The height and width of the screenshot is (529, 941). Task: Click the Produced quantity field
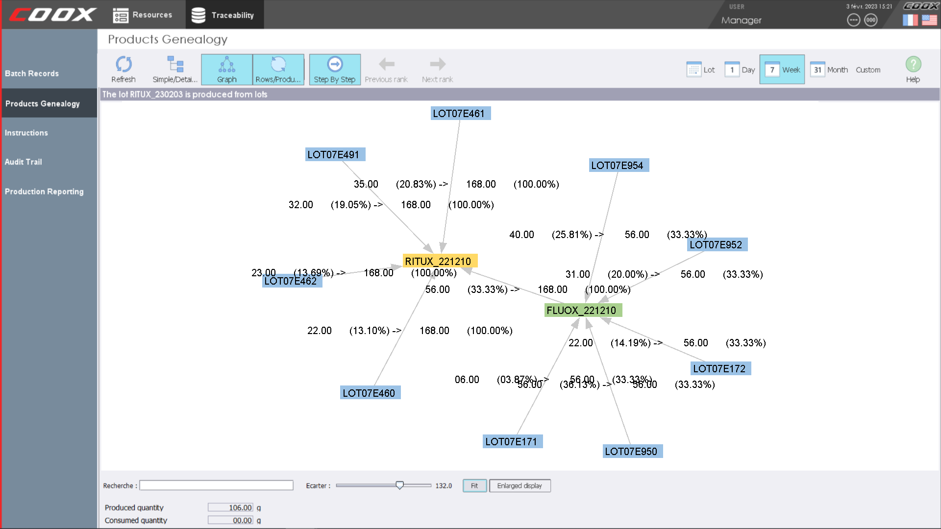pos(230,507)
